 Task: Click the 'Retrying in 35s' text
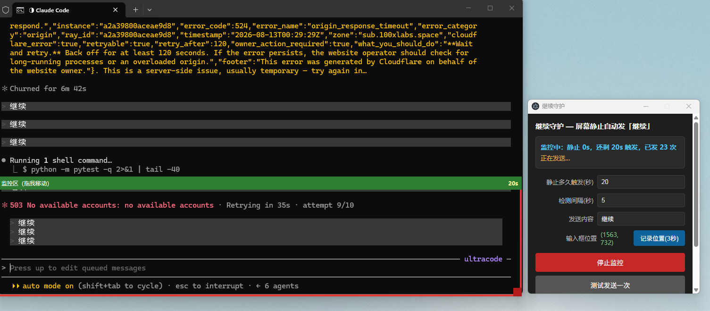tap(258, 205)
